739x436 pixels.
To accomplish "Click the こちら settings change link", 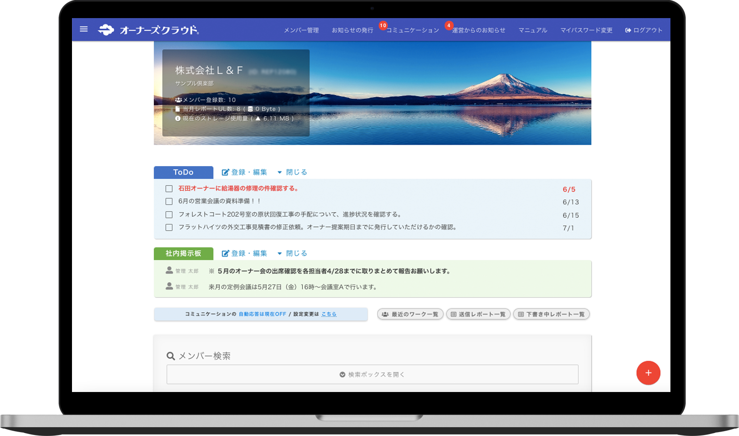I will pos(330,314).
